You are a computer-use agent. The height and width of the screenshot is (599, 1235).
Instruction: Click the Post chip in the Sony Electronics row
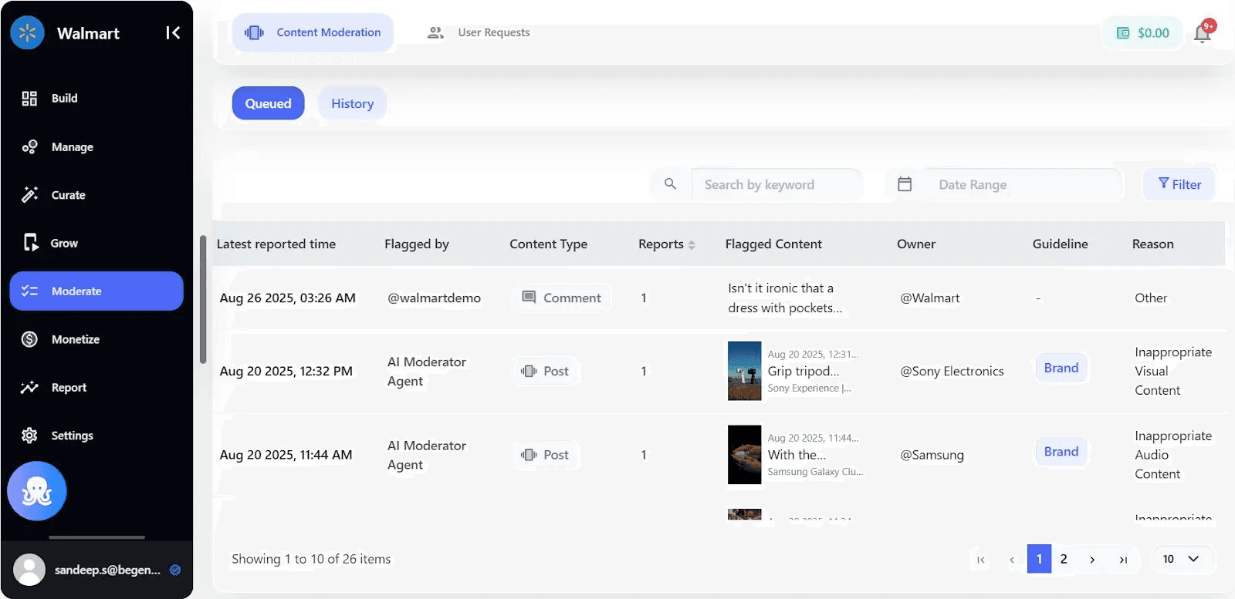pyautogui.click(x=546, y=371)
